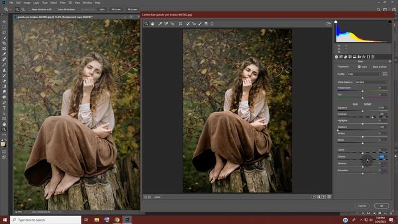This screenshot has height=224, width=398.
Task: Open Camera Raw zoom level dropdown
Action: [165, 197]
